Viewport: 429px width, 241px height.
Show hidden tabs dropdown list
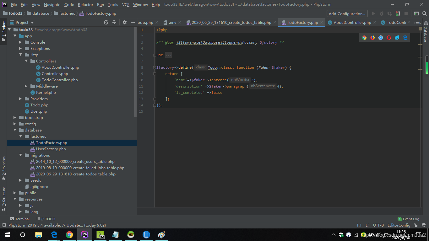click(x=417, y=23)
